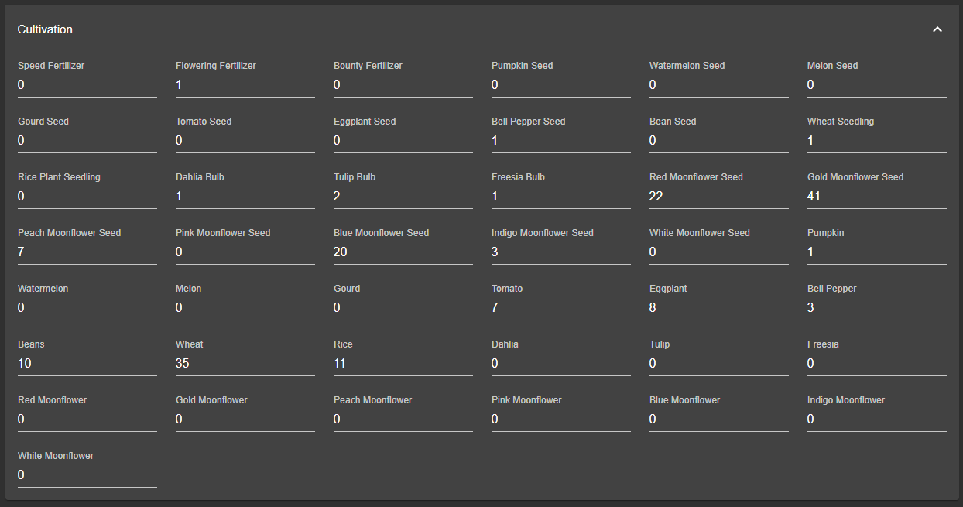
Task: Focus the Melon Seed quantity field
Action: (876, 85)
